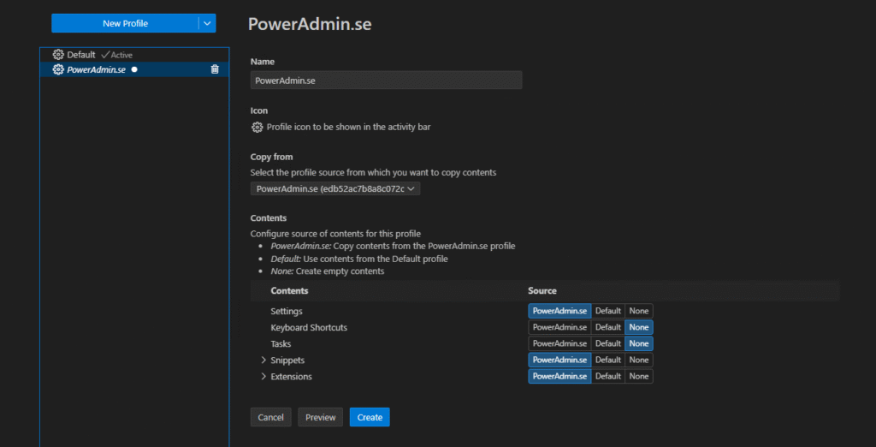Screen dimensions: 876x447
Task: Click the PowerAdmin.se page heading
Action: 310,24
